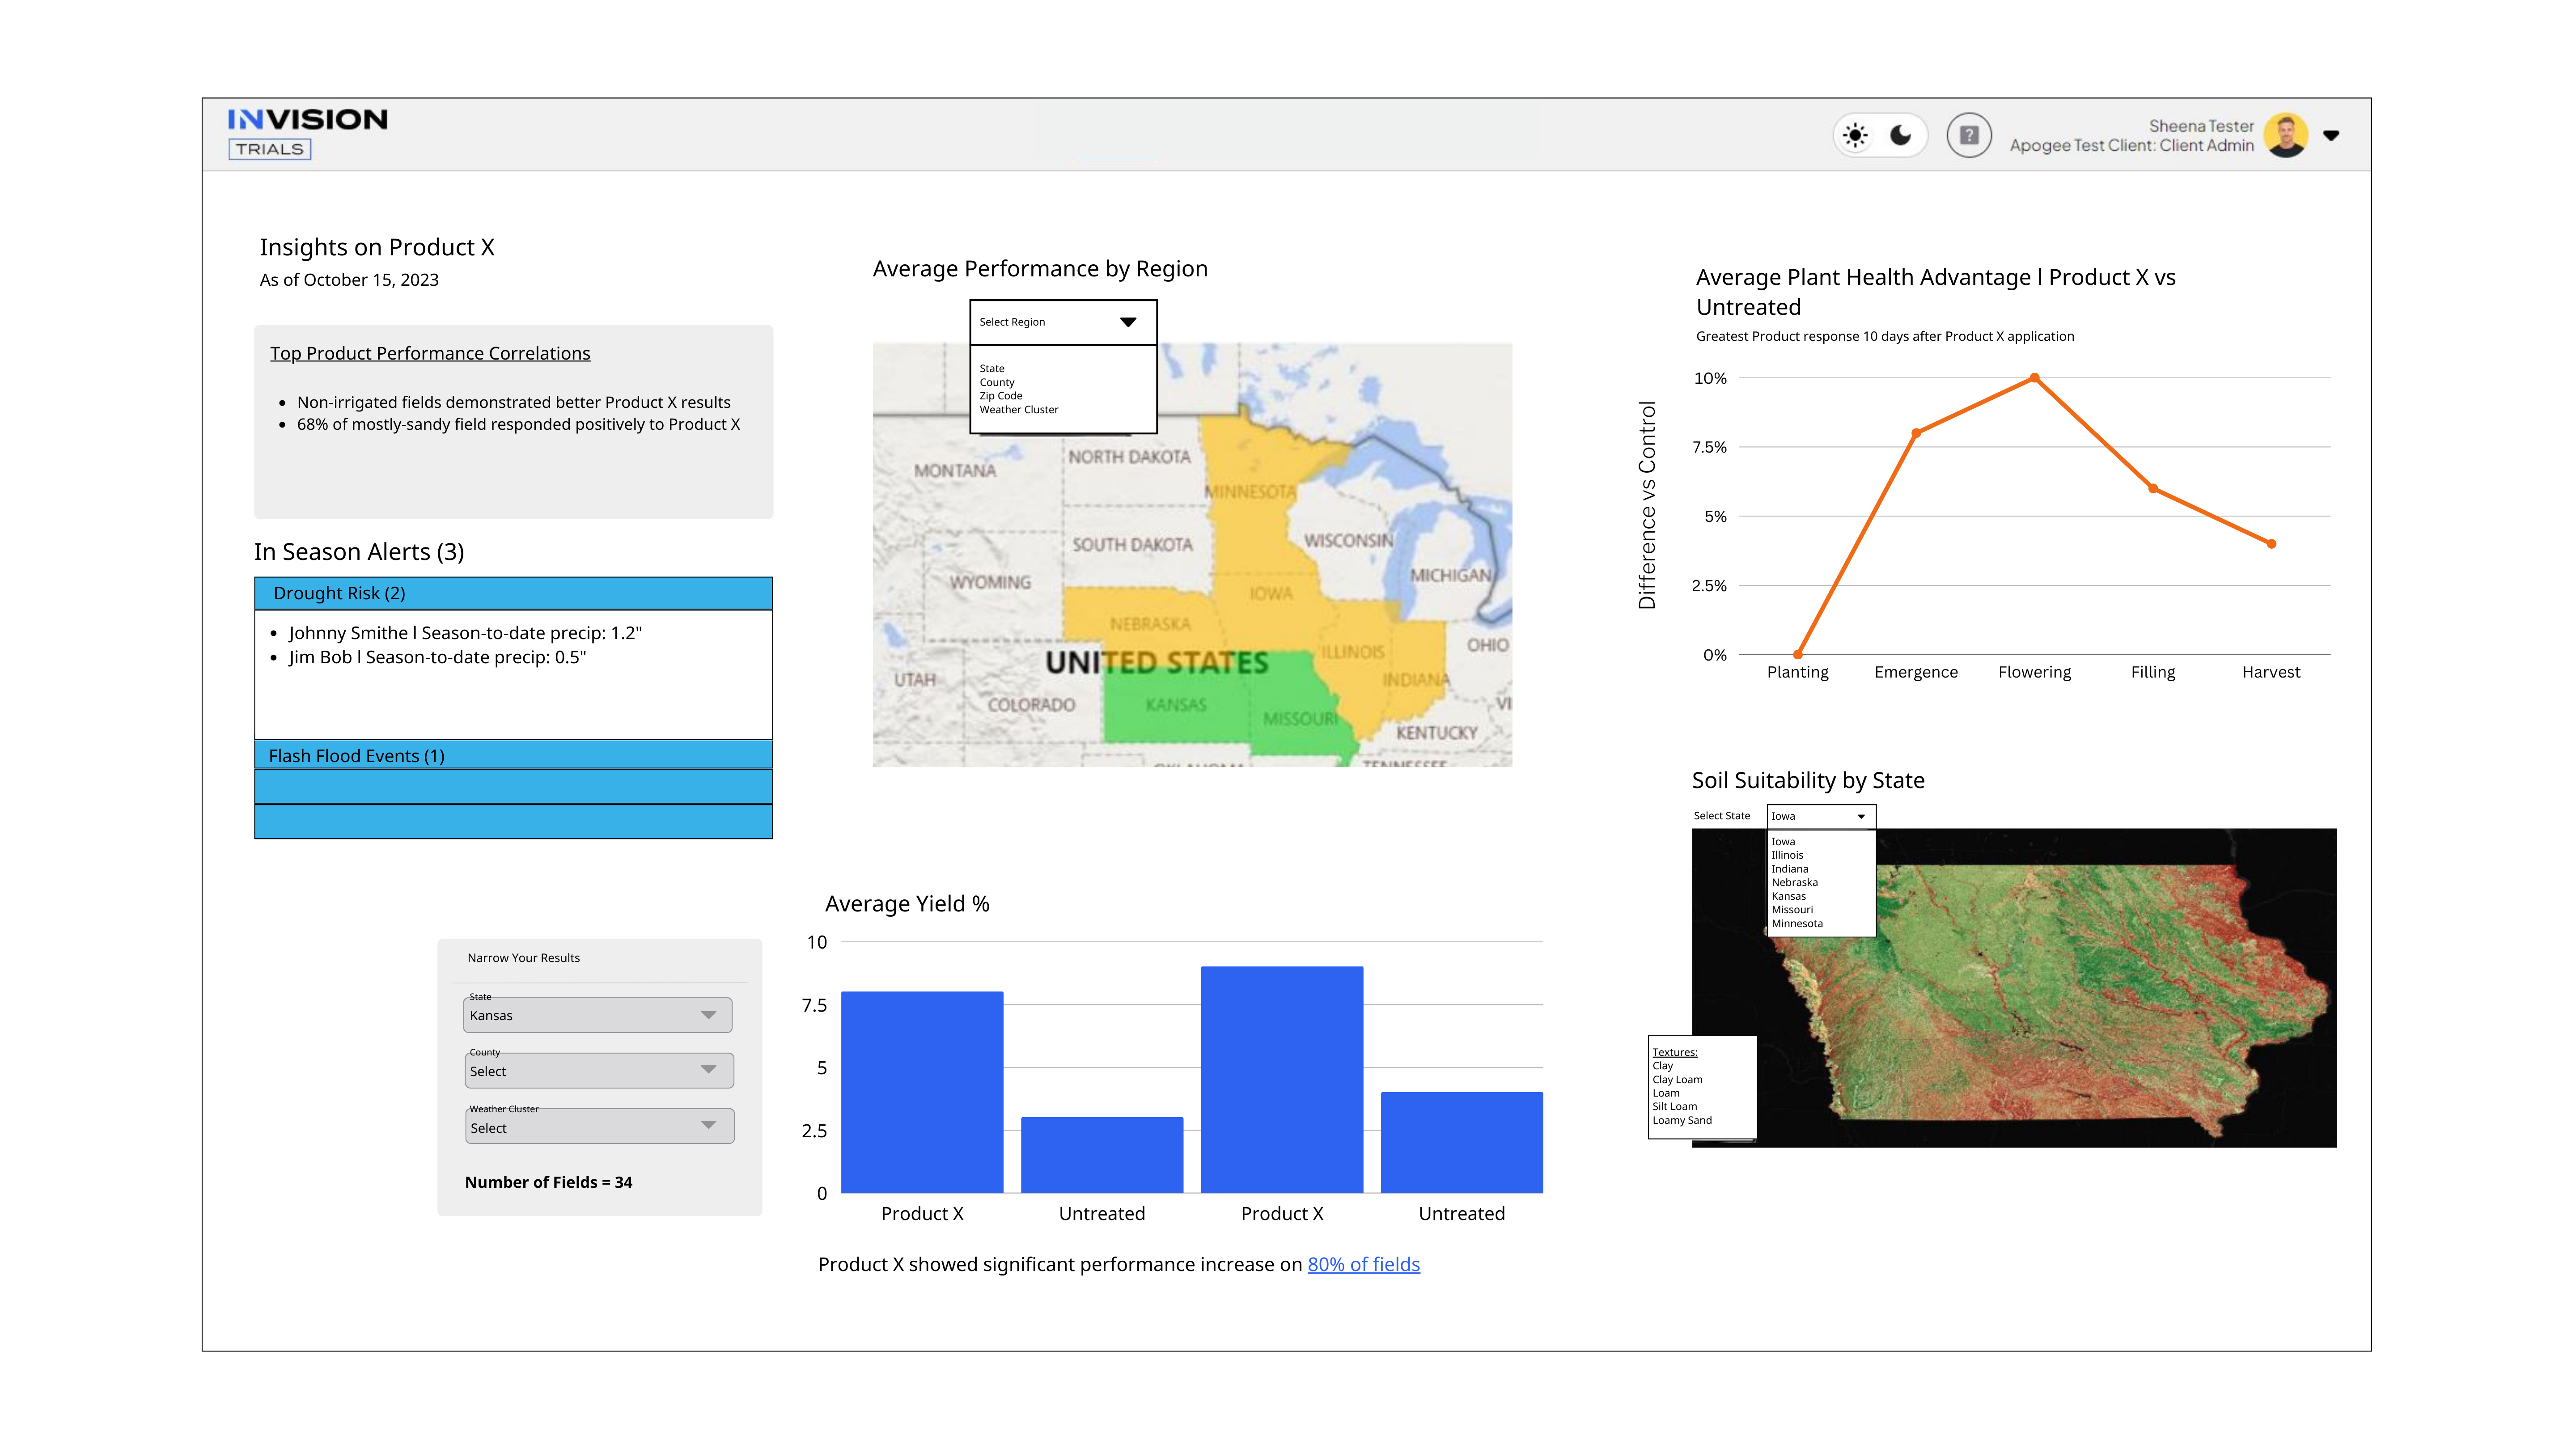
Task: Open the Select Region dropdown
Action: click(1063, 321)
